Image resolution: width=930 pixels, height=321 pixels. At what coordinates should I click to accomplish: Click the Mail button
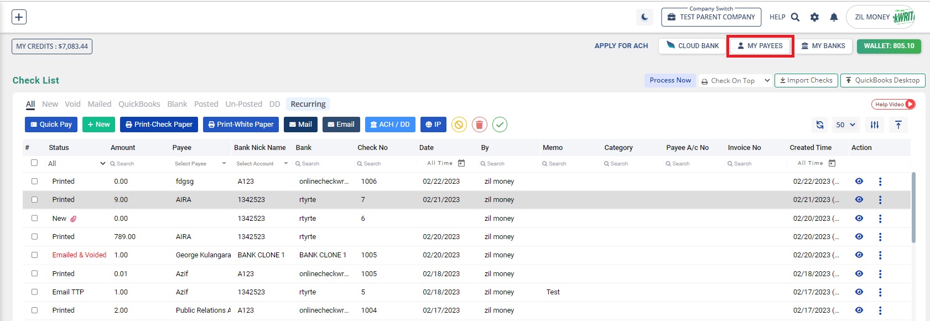pos(300,125)
